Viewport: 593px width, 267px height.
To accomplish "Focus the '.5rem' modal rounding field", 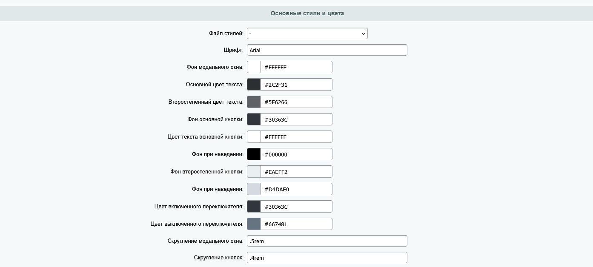I will pos(327,241).
